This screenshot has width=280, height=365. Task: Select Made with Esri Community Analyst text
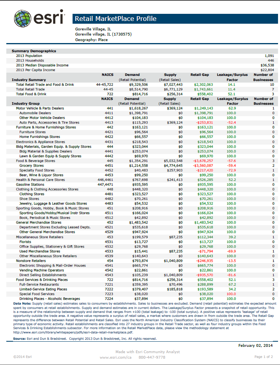coord(147,352)
